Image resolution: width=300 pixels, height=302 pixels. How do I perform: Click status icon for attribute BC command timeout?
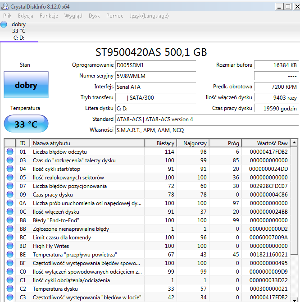click(10, 237)
